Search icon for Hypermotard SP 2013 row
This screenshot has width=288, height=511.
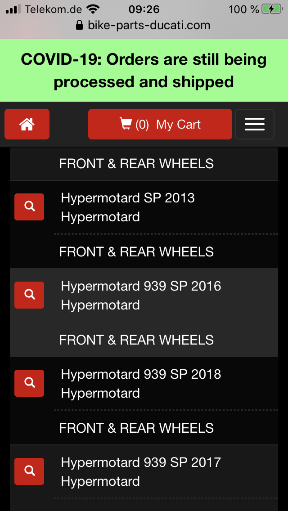tap(29, 207)
